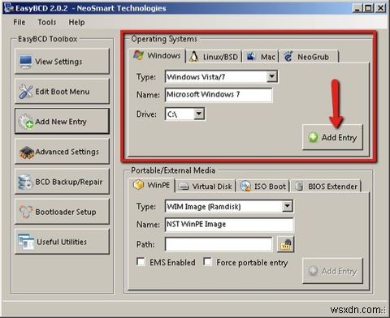Click the BCD Backup/Repair database icon
This screenshot has height=318, width=390.
pos(25,182)
